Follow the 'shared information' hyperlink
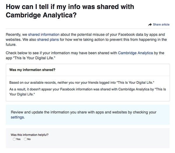 pos(44,35)
